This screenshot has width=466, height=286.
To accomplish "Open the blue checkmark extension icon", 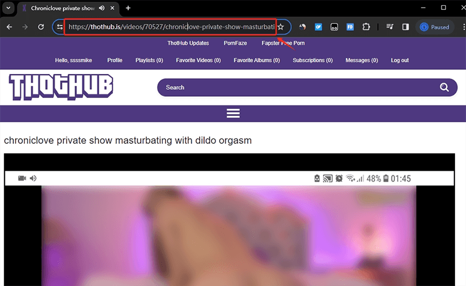I will pyautogui.click(x=318, y=27).
